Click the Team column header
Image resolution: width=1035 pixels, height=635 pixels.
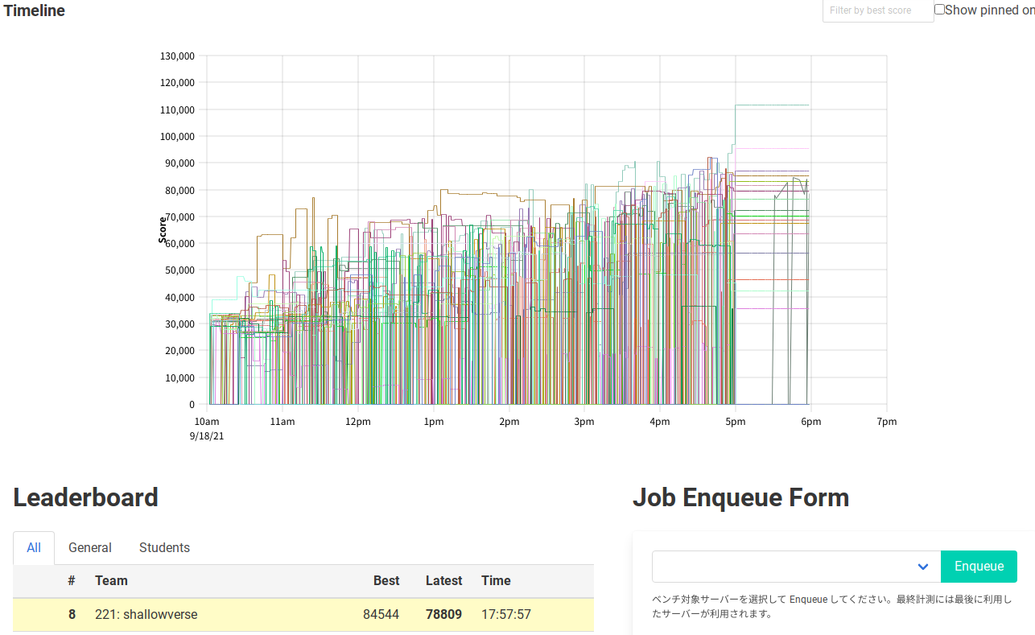pos(111,580)
